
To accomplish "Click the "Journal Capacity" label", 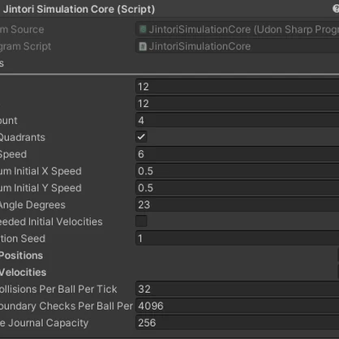I will tap(48, 323).
